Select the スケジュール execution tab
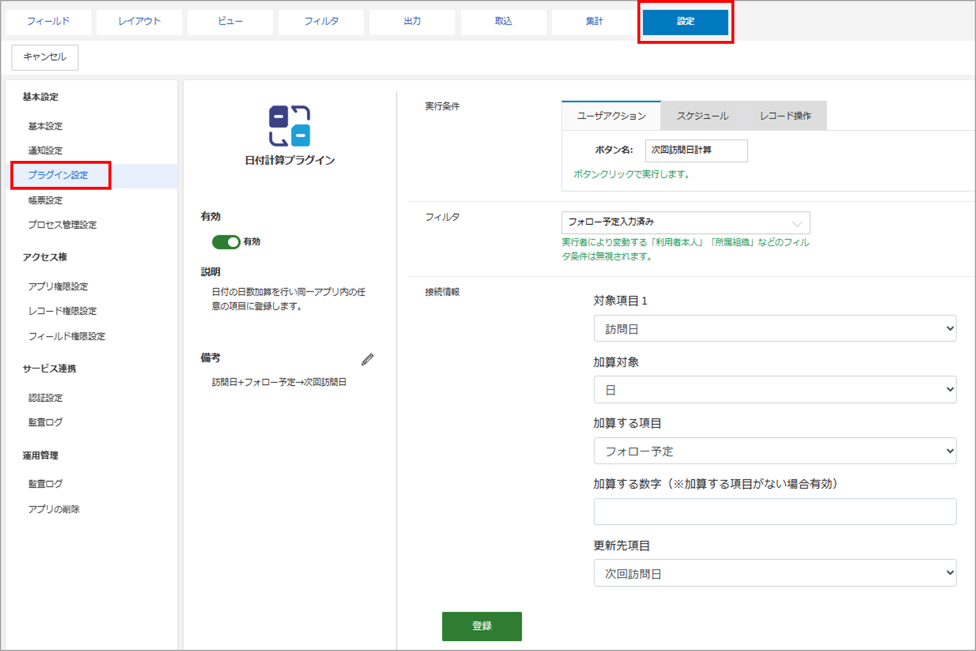Image resolution: width=976 pixels, height=651 pixels. (x=703, y=116)
